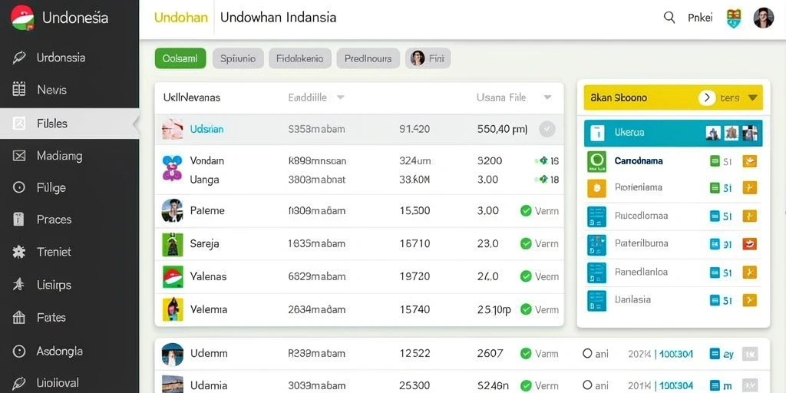Viewport: 786px width, 393px height.
Task: Click the Ranedlanioa blue document icon
Action: click(x=596, y=272)
